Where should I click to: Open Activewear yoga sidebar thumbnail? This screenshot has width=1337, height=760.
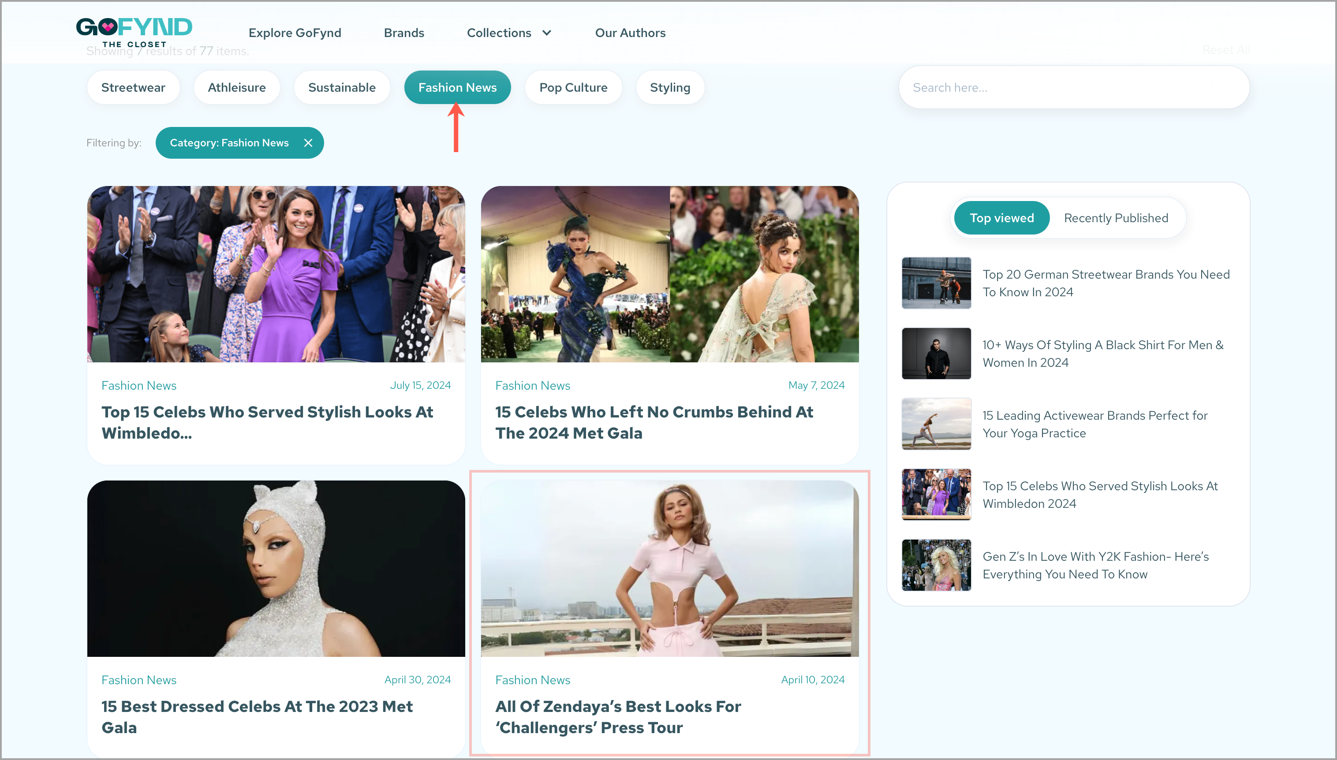tap(936, 423)
